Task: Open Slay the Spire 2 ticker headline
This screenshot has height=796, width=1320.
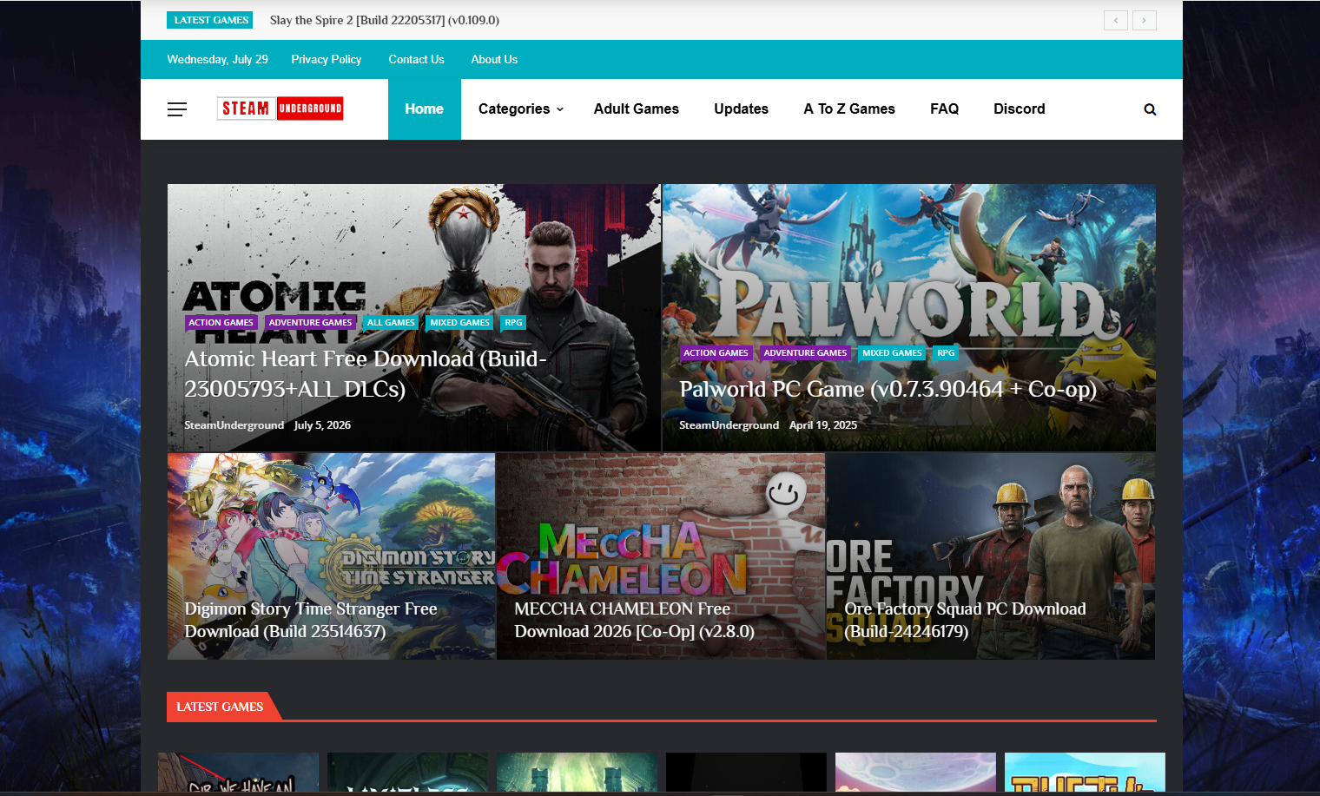Action: [x=385, y=20]
